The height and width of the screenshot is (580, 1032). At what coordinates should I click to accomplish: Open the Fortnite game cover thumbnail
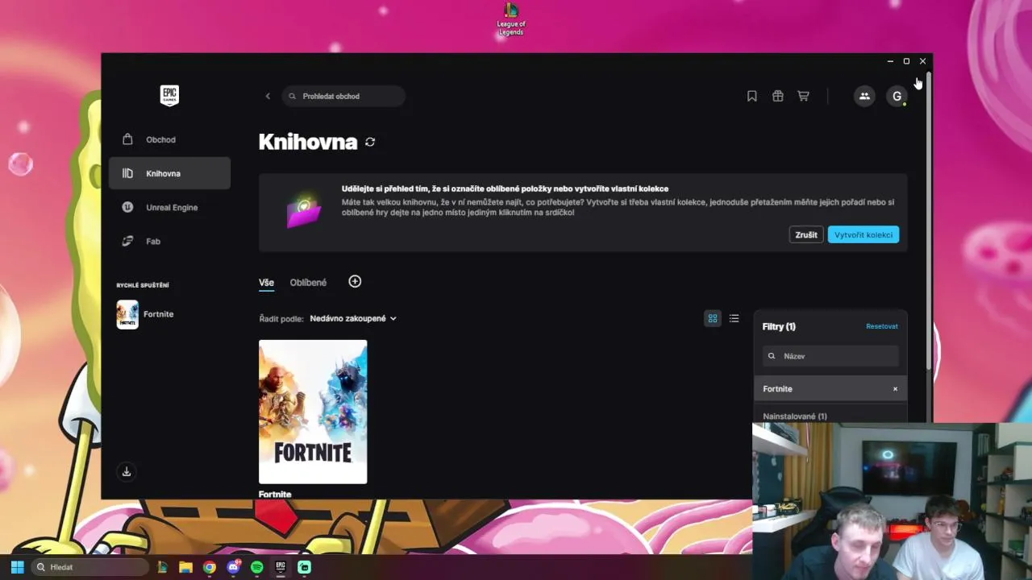313,412
